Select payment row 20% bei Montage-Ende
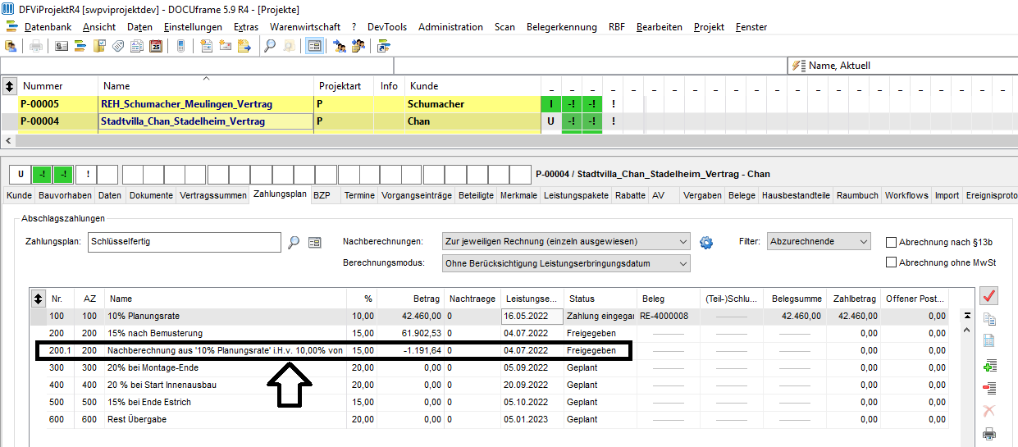Image resolution: width=1018 pixels, height=447 pixels. point(489,367)
